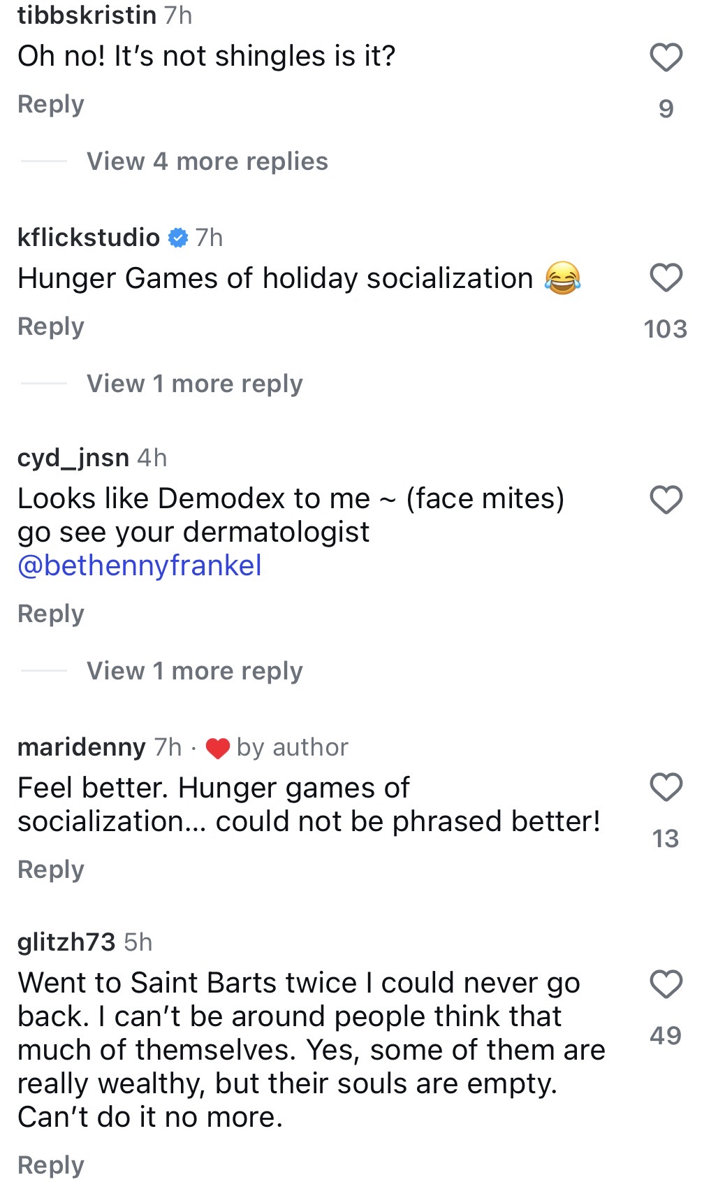The width and height of the screenshot is (725, 1189).
Task: Show 1 more reply under kflickstudio
Action: (x=194, y=383)
